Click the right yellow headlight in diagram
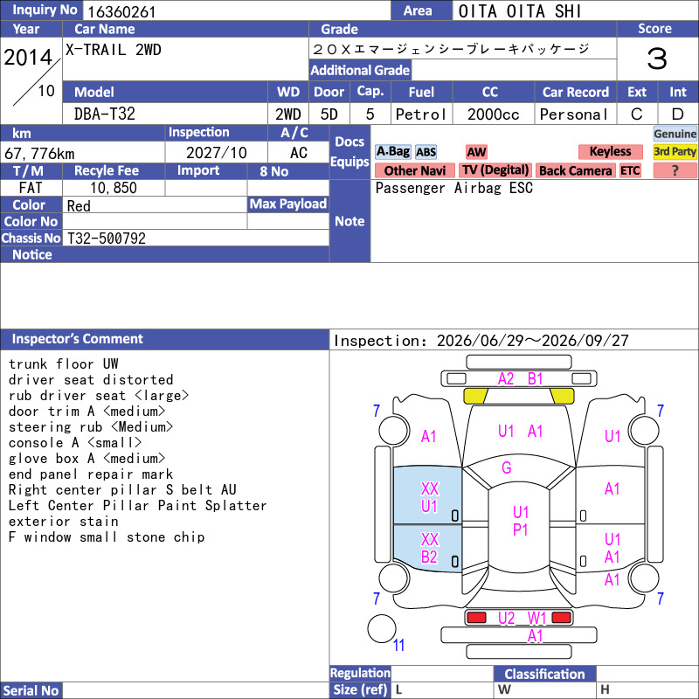The height and width of the screenshot is (699, 699). coord(562,396)
